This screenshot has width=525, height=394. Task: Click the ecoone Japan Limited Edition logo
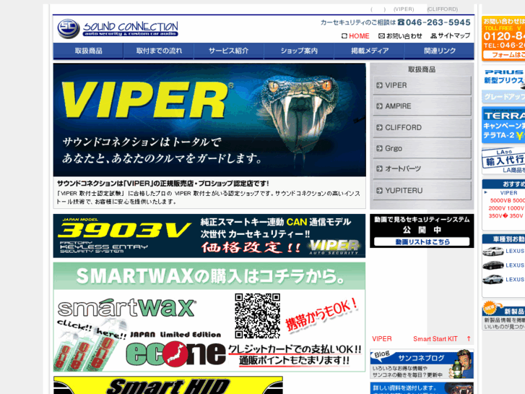coord(175,351)
